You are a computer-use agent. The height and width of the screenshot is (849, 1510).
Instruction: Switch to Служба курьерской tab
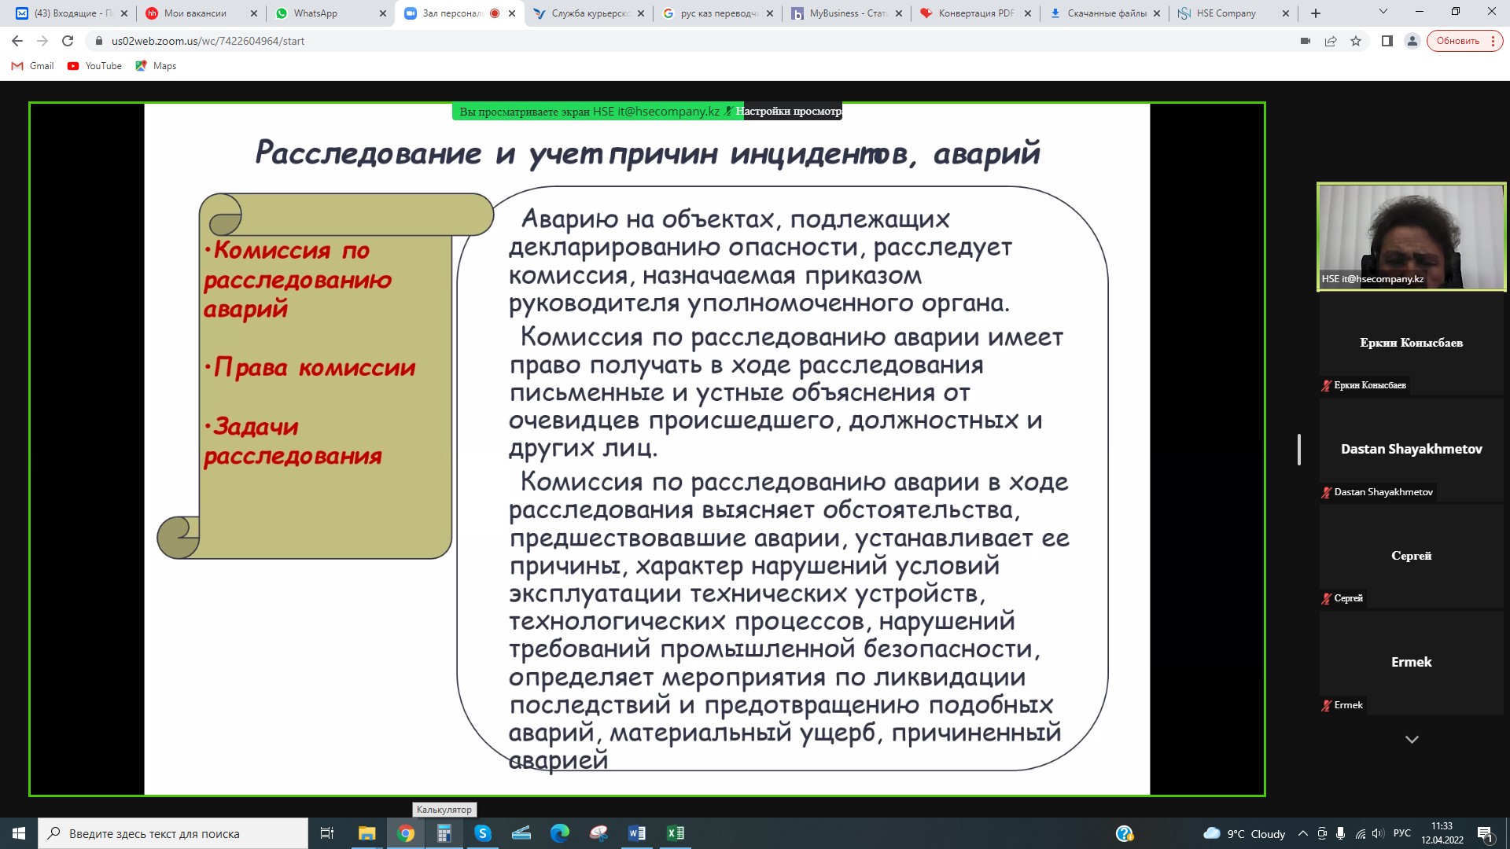coord(588,13)
